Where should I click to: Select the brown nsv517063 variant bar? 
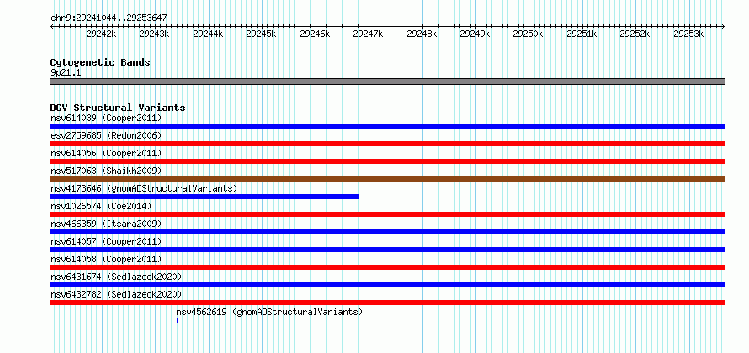[388, 179]
